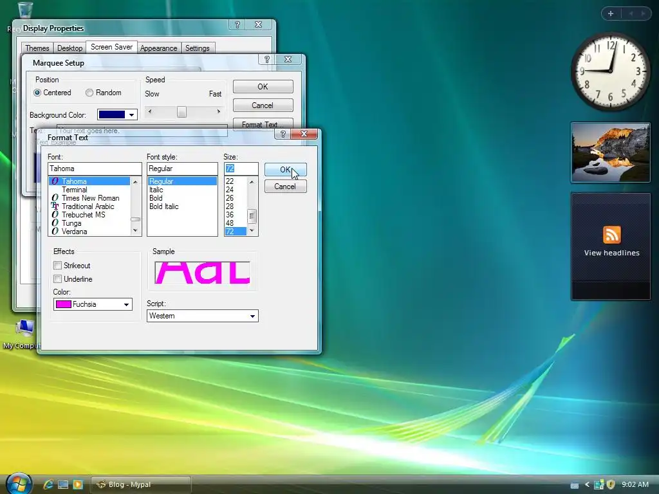Viewport: 659px width, 494px height.
Task: Open the clock showing 9:02 AM
Action: point(635,484)
